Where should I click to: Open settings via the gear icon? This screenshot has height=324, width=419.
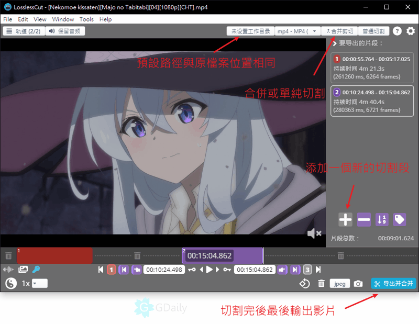tap(411, 31)
